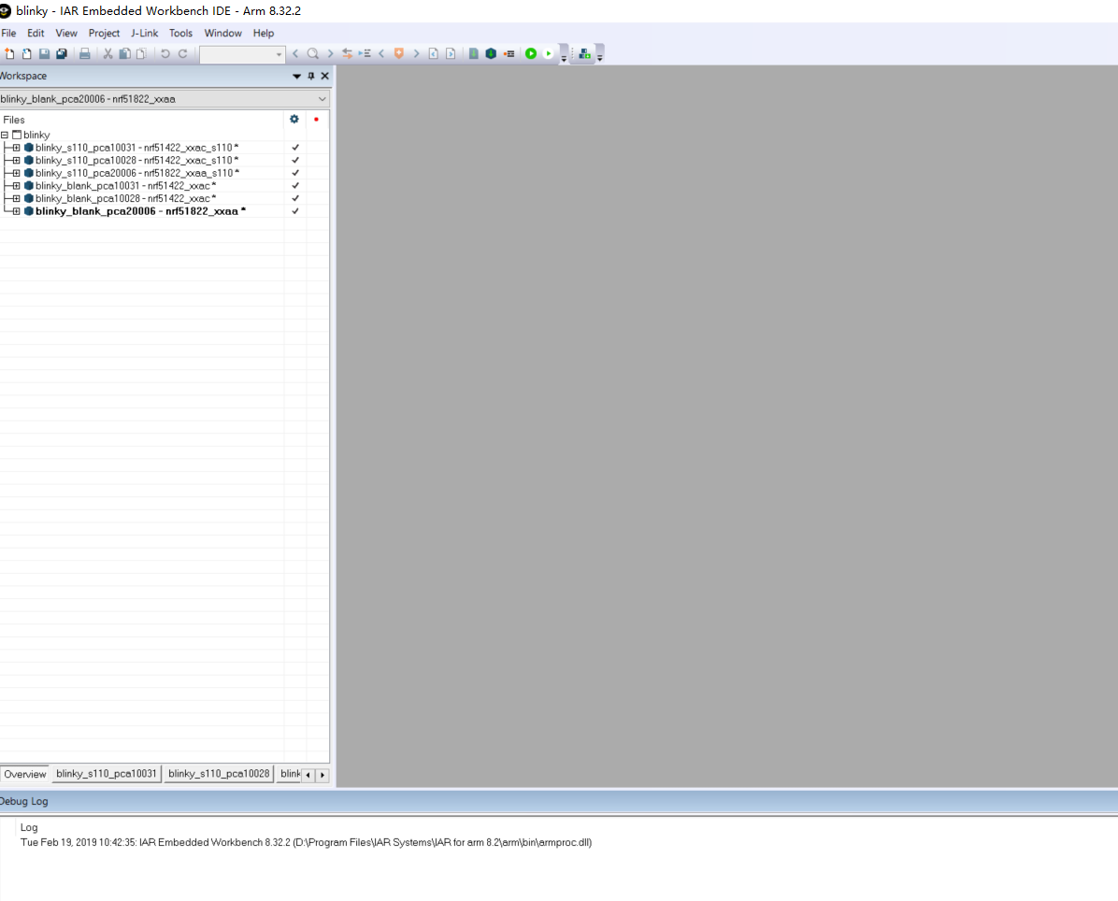1118x901 pixels.
Task: Click the Open file toolbar icon
Action: [26, 53]
